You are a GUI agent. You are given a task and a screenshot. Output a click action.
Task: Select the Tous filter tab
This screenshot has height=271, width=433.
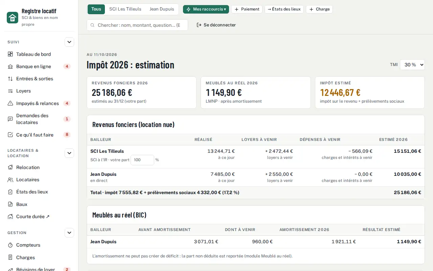tap(96, 9)
